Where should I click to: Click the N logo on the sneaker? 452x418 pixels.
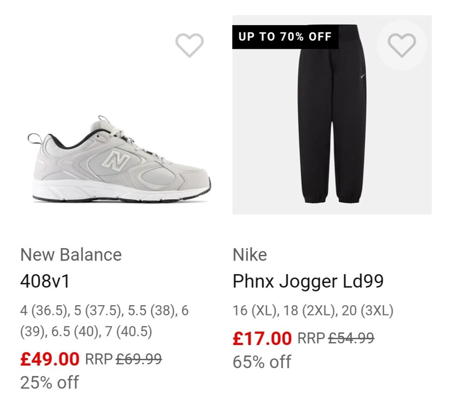pos(116,161)
